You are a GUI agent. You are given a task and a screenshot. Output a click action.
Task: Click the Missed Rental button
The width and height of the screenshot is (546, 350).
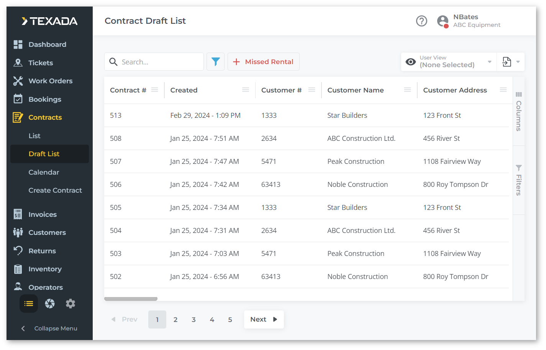tap(264, 61)
